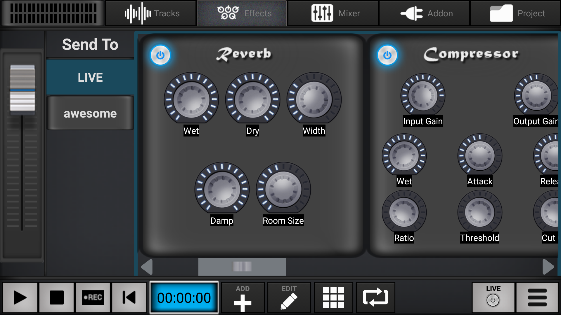The width and height of the screenshot is (561, 315).
Task: Open the EDIT pencil tool
Action: coord(289,297)
